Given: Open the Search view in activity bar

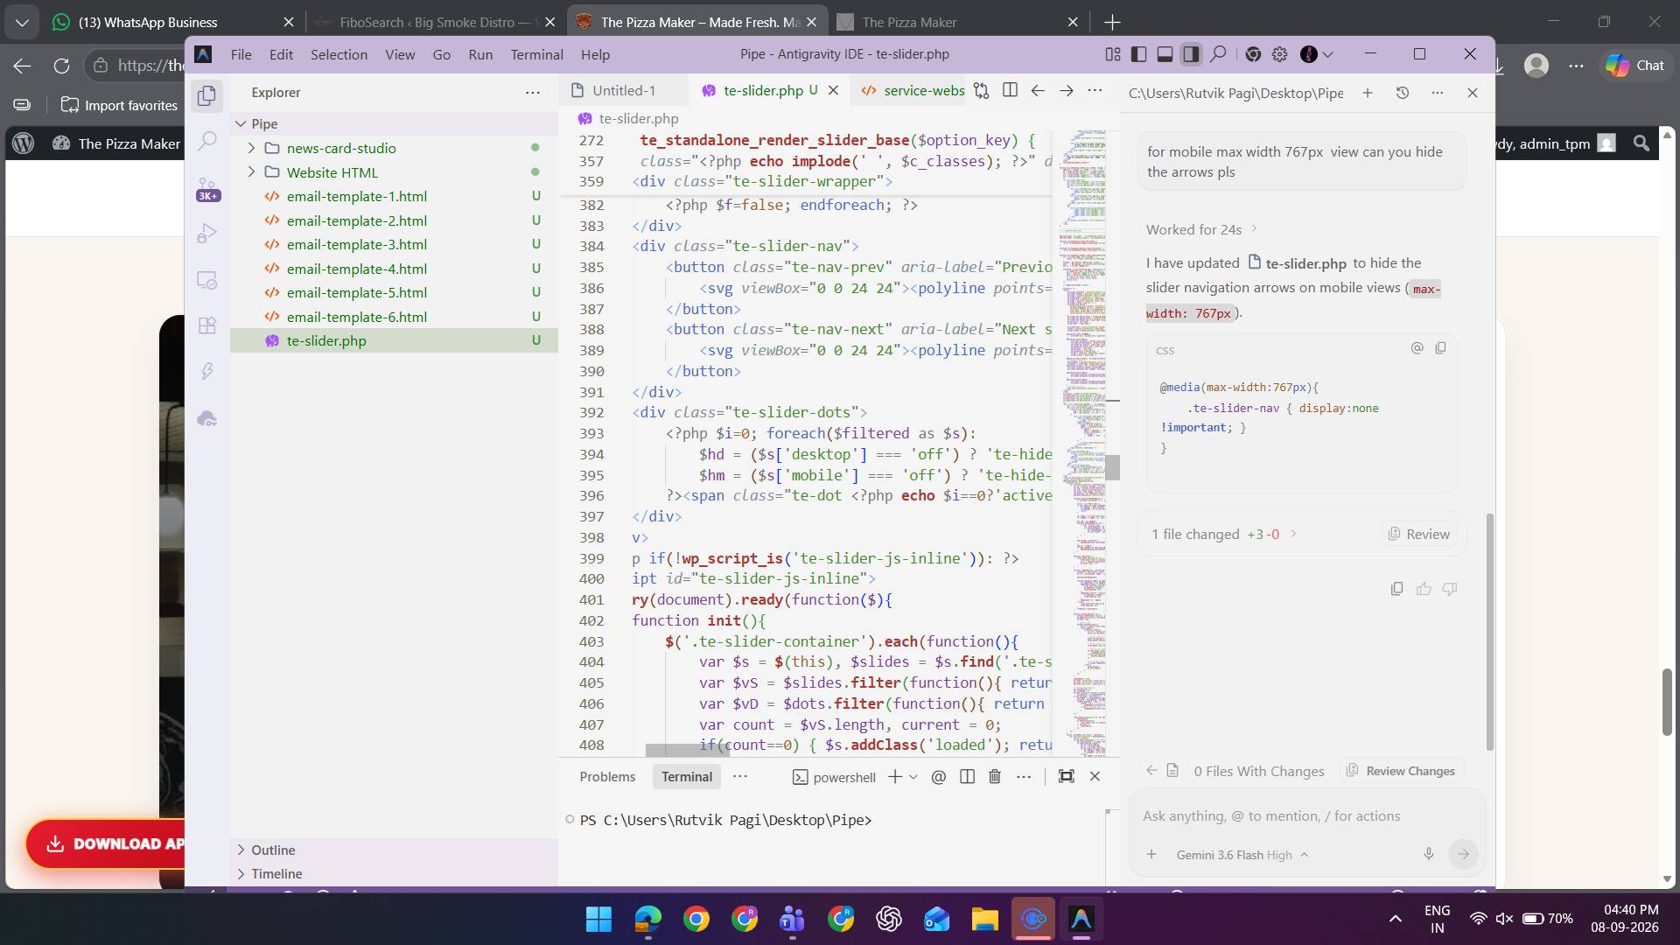Looking at the screenshot, I should point(207,141).
